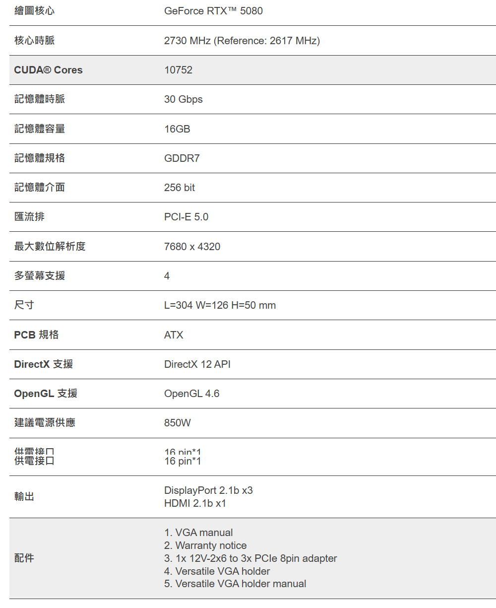
Task: Select the 12V-2x6 to PCIe 8pin adapter item
Action: (x=250, y=558)
